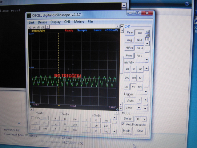The width and height of the screenshot is (197, 148).
Task: Click the 0 offset reset button
Action: point(121,108)
